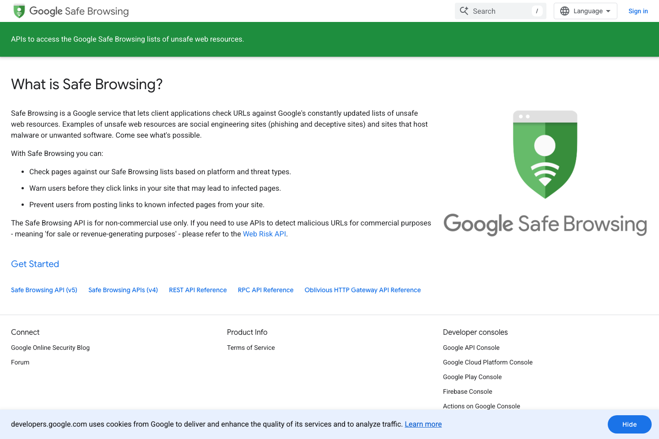659x439 pixels.
Task: Click the Google Safe Browsing logo above the footer
Action: click(x=545, y=225)
